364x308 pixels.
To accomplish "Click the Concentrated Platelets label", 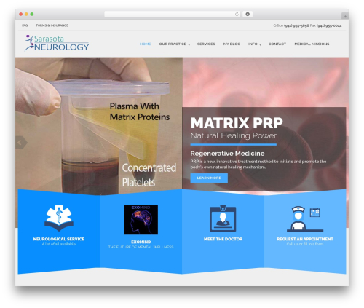I will (149, 175).
